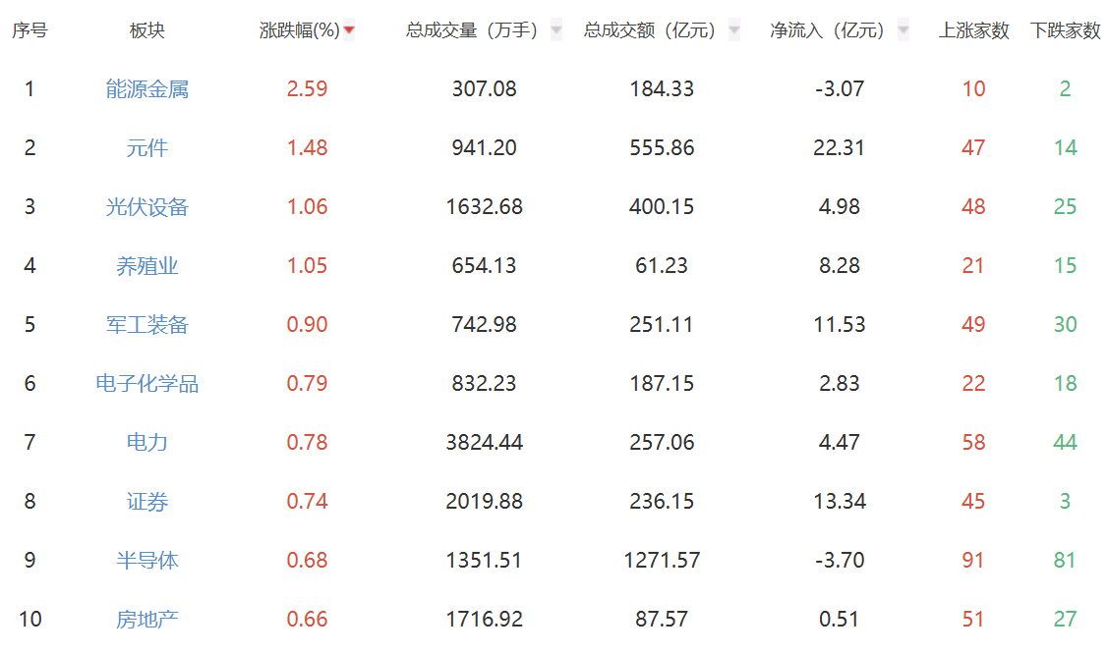Select the 能源金属 sector link

pos(146,88)
